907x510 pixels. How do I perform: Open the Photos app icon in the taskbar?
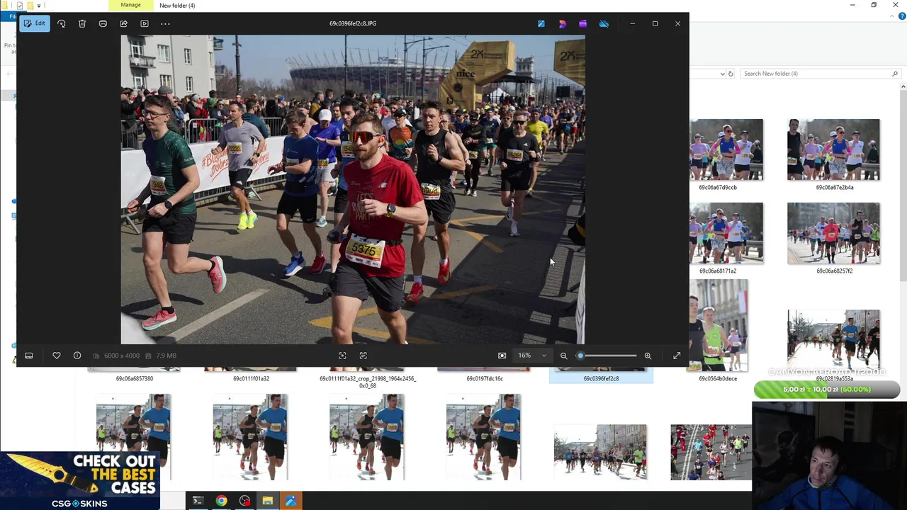click(291, 501)
